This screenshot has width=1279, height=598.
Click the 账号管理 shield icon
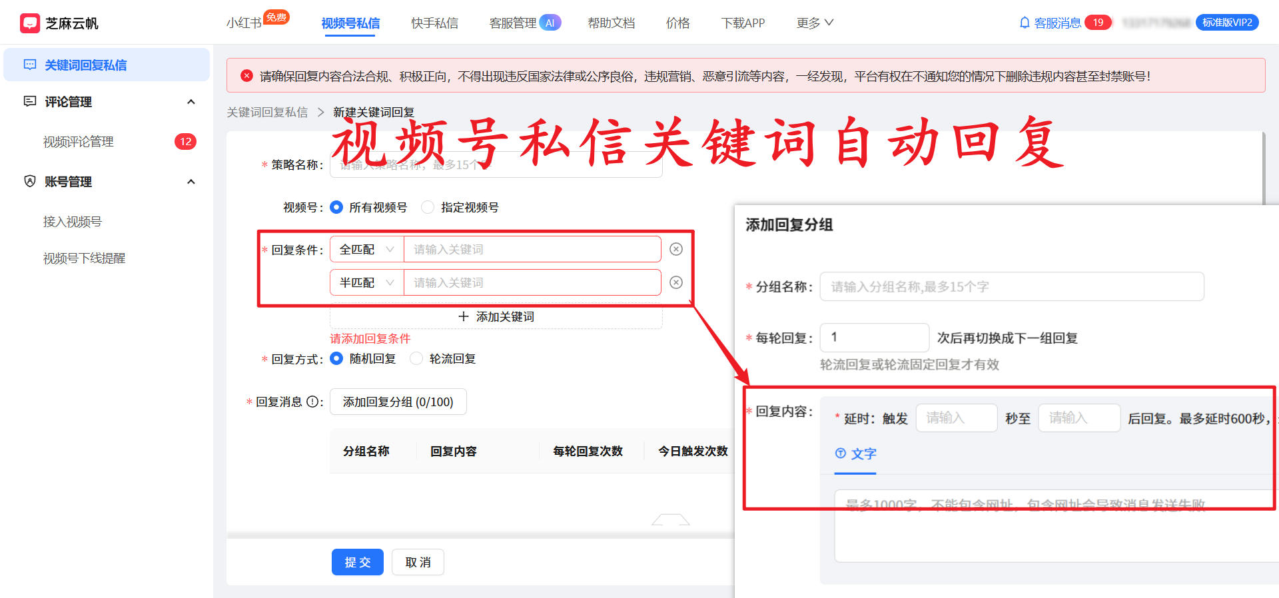click(30, 181)
